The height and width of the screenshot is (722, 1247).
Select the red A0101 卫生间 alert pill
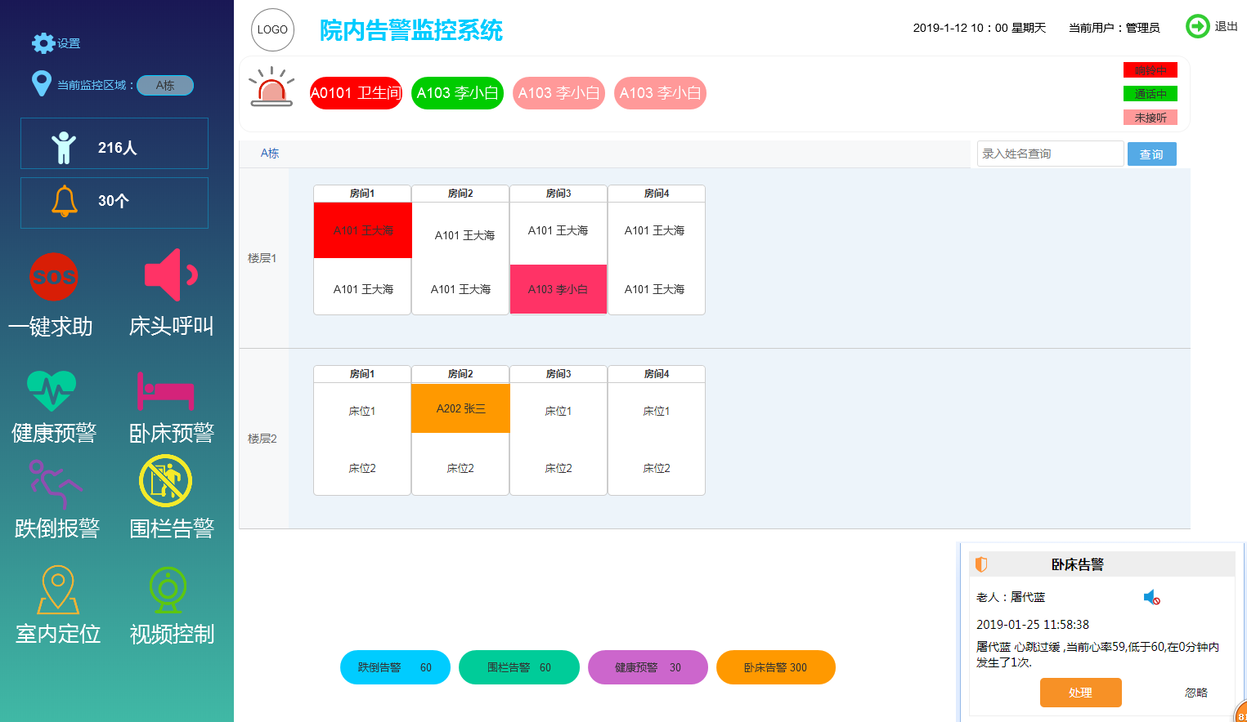[x=356, y=93]
